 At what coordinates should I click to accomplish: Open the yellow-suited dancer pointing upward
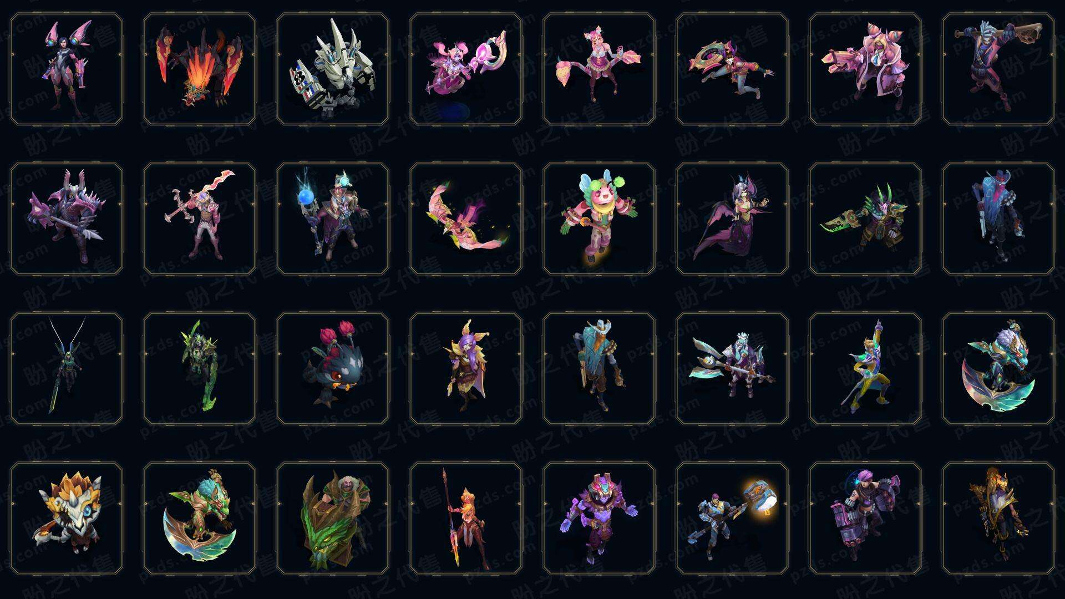click(x=865, y=368)
